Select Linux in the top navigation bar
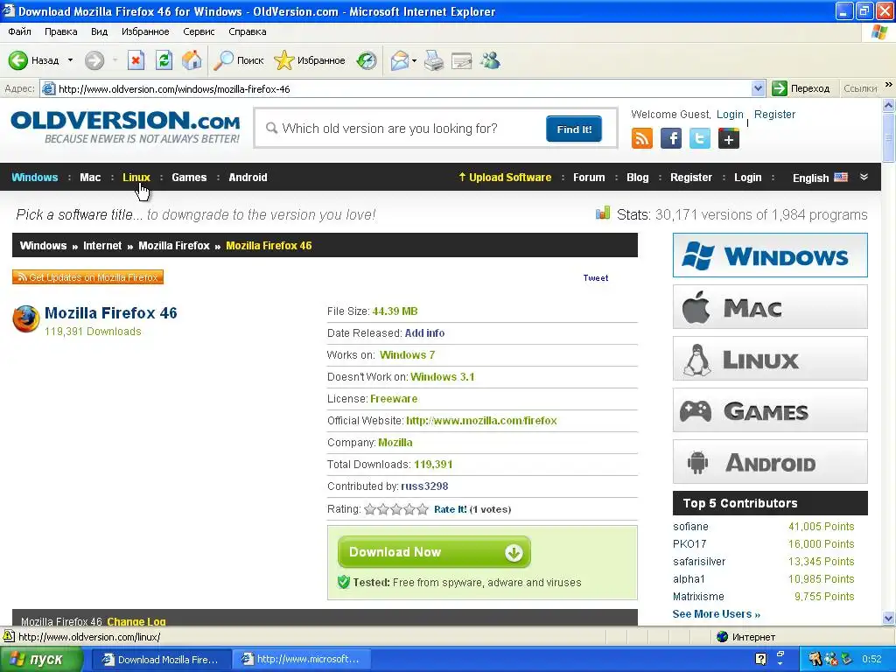This screenshot has height=672, width=896. [136, 177]
